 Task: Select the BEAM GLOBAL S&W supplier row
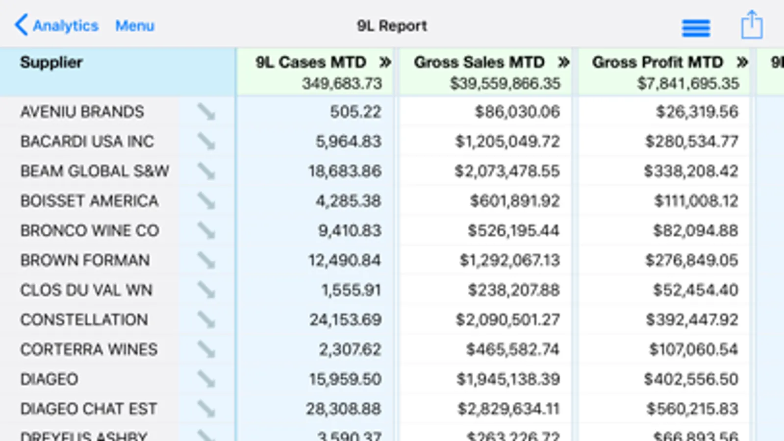95,171
